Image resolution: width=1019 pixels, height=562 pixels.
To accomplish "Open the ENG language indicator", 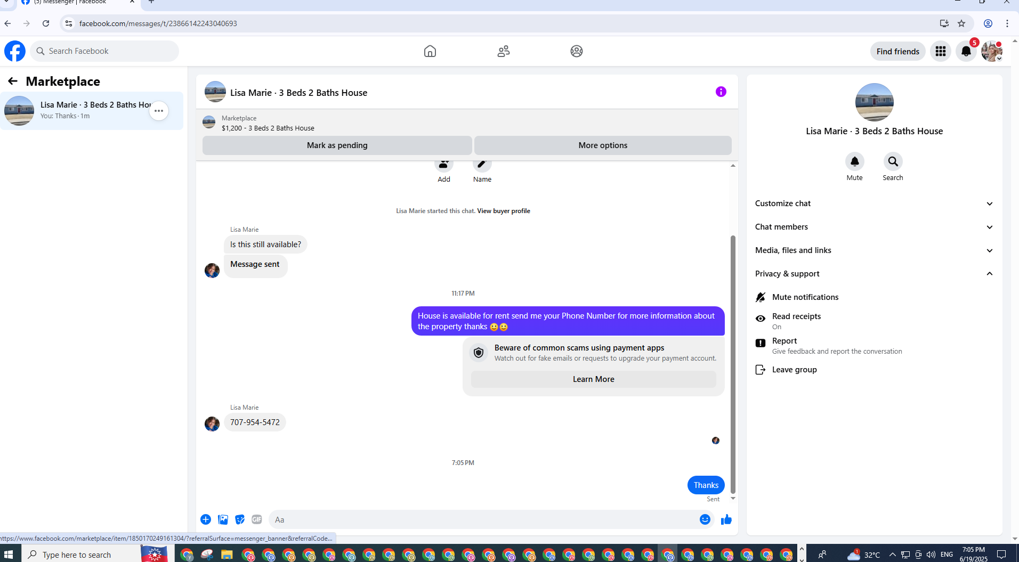I will coord(947,555).
